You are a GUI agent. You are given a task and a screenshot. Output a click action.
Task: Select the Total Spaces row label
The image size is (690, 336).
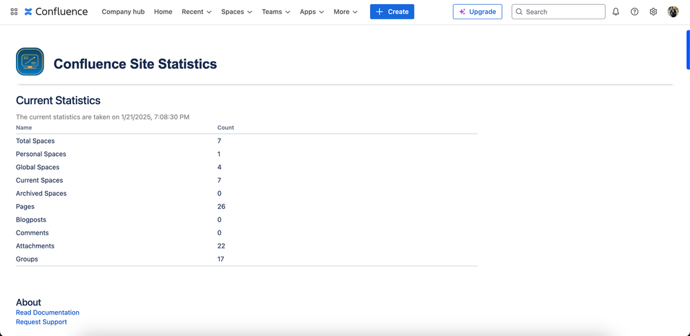pyautogui.click(x=35, y=141)
